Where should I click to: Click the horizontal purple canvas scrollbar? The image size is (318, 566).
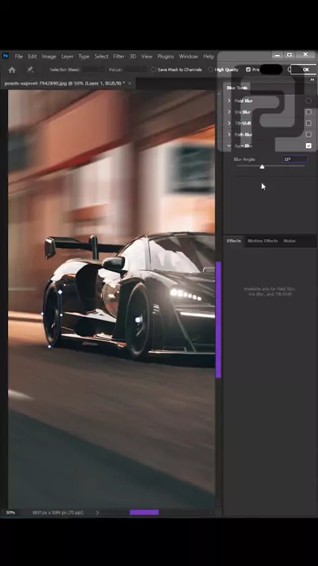(x=144, y=512)
